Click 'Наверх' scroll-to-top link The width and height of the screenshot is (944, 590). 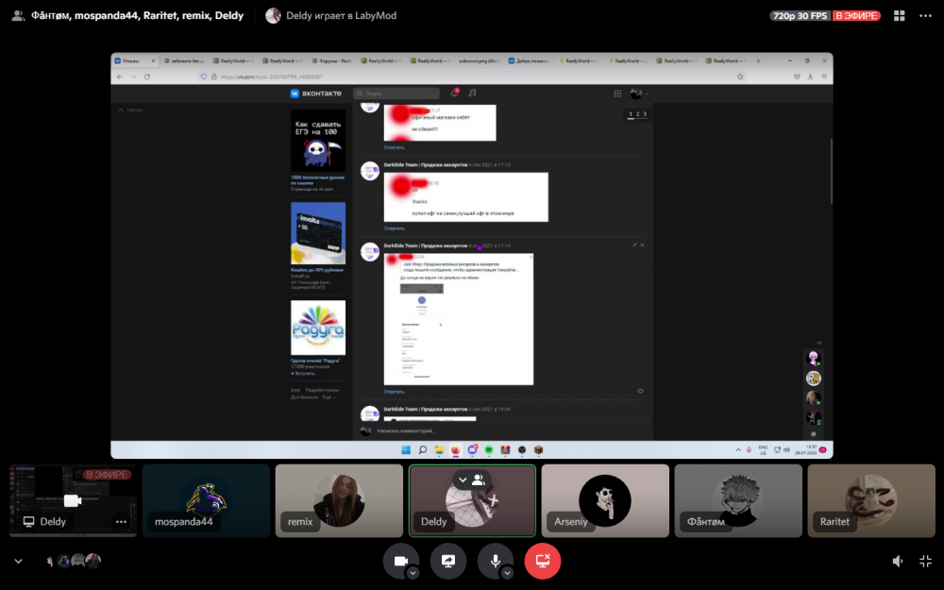coord(130,110)
